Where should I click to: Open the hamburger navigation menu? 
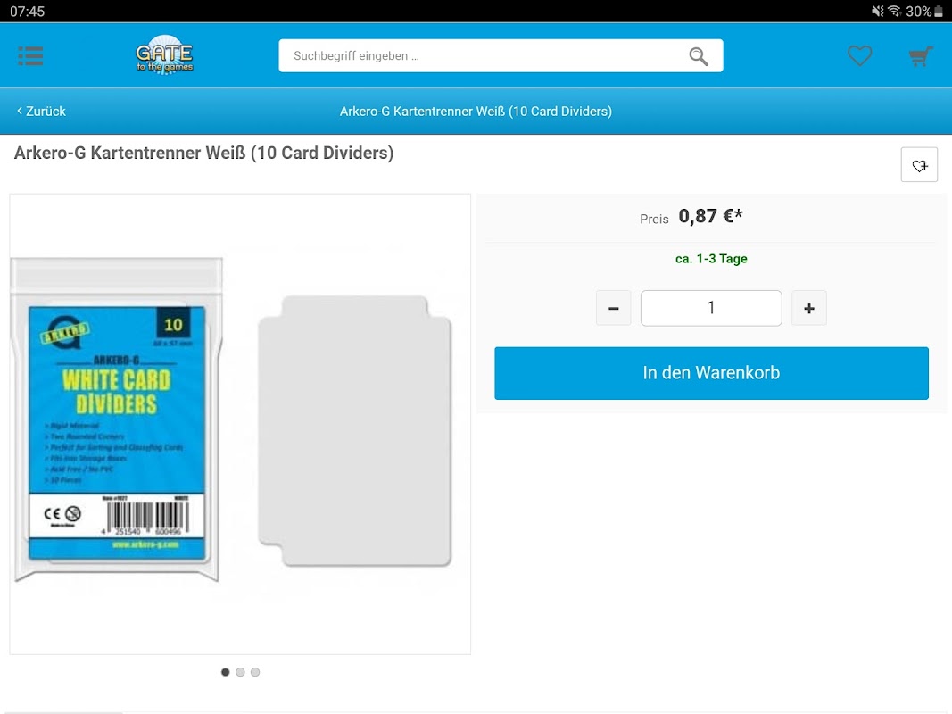pos(30,56)
